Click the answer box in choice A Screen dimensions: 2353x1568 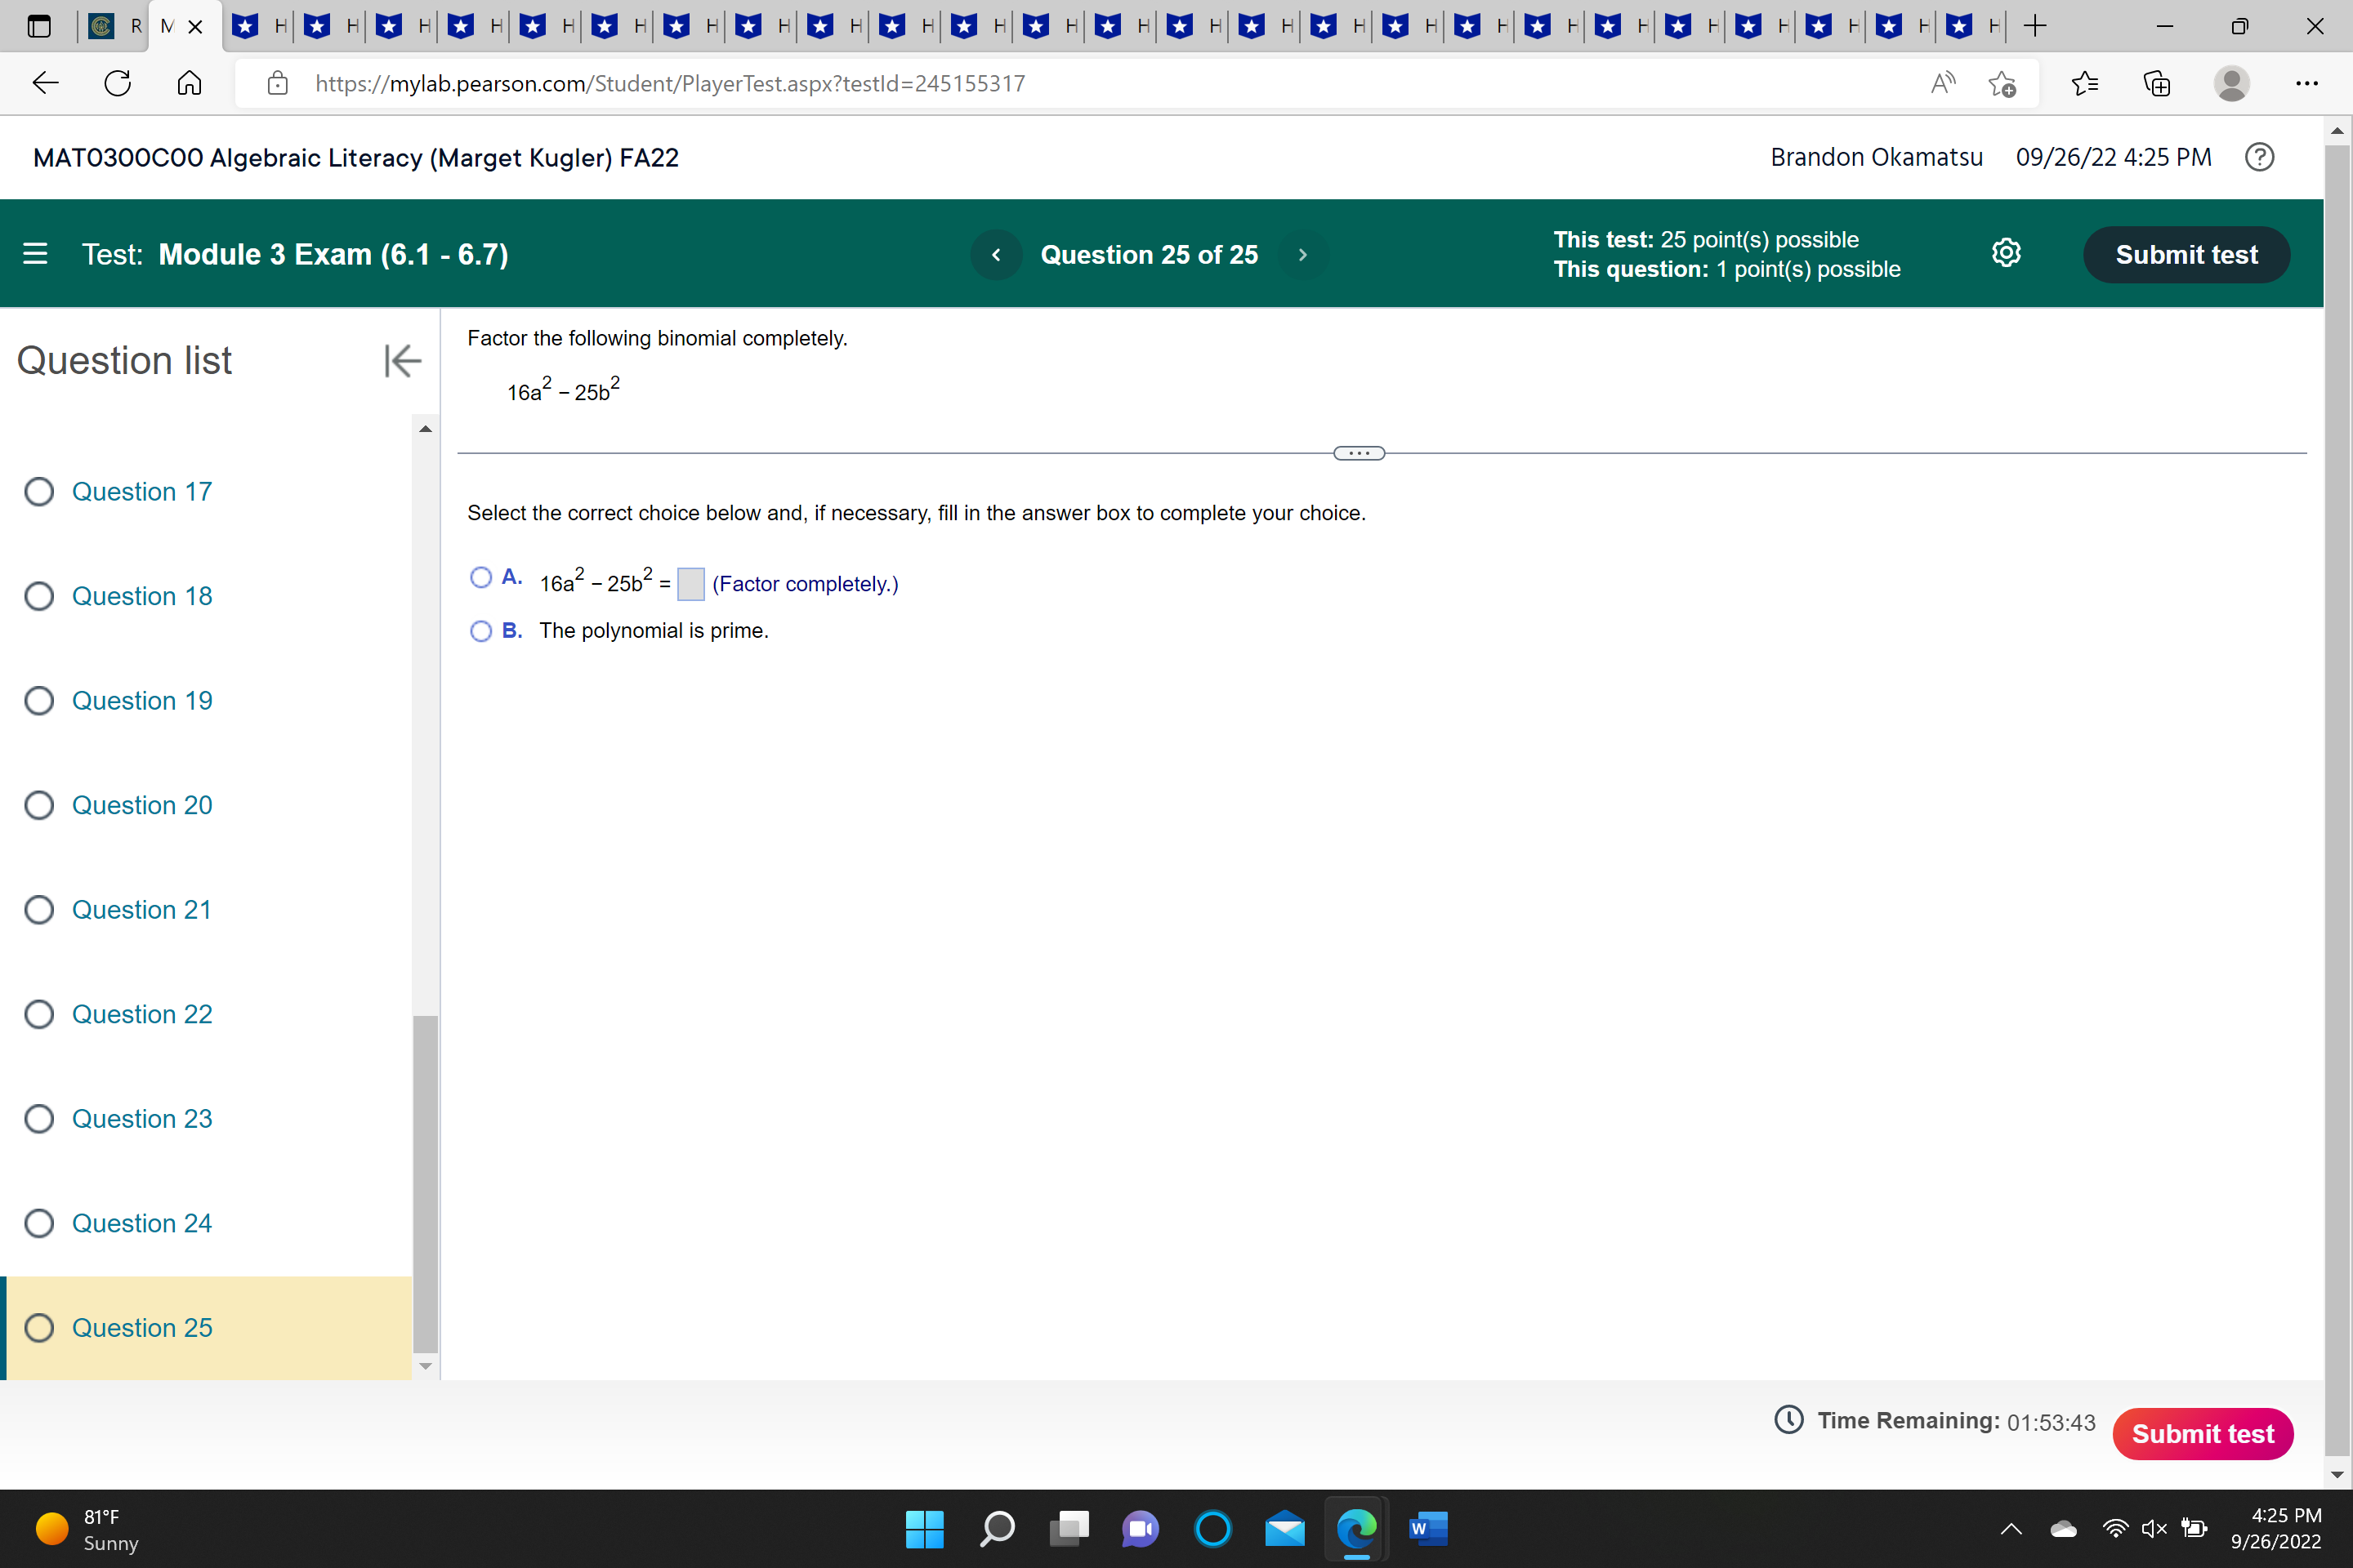tap(690, 584)
